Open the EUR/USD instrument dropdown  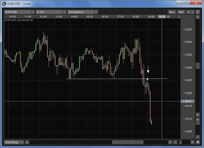point(20,12)
